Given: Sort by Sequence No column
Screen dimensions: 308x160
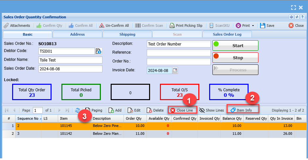Looking at the screenshot, I should tap(29, 118).
